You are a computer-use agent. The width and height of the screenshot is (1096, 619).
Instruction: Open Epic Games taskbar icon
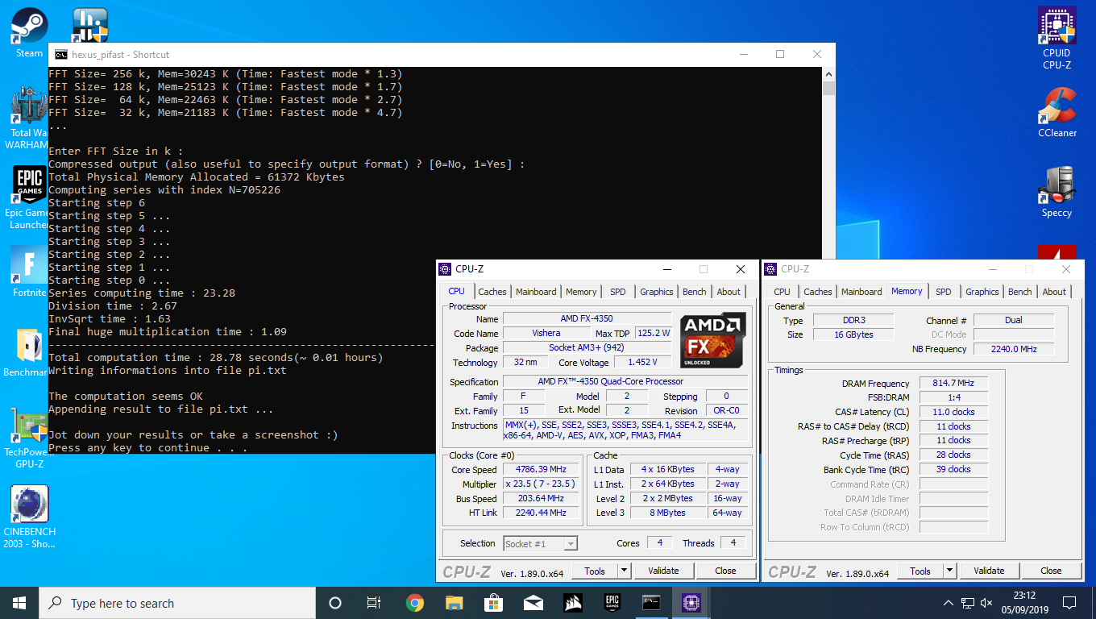pos(612,603)
